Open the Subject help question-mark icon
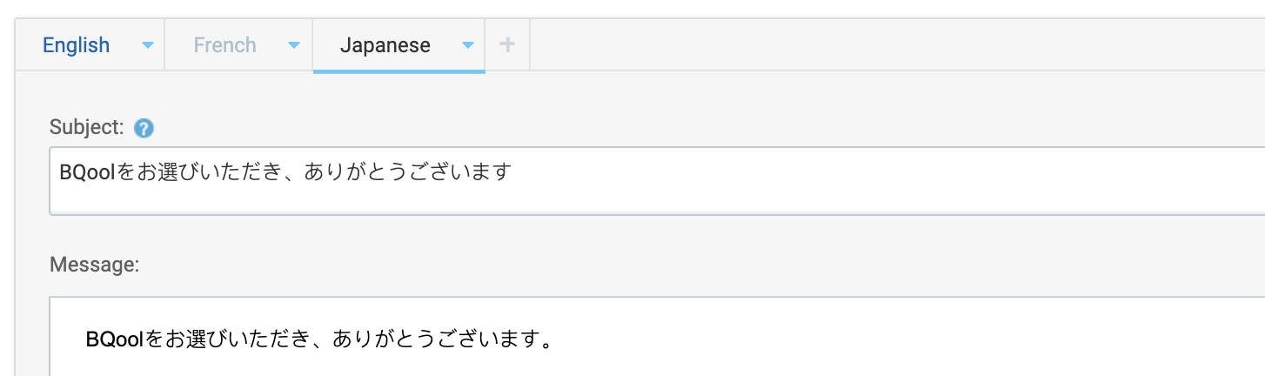 pos(144,129)
